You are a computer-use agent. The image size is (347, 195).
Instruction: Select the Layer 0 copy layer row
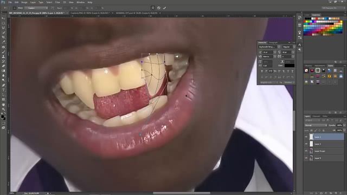tap(324, 151)
